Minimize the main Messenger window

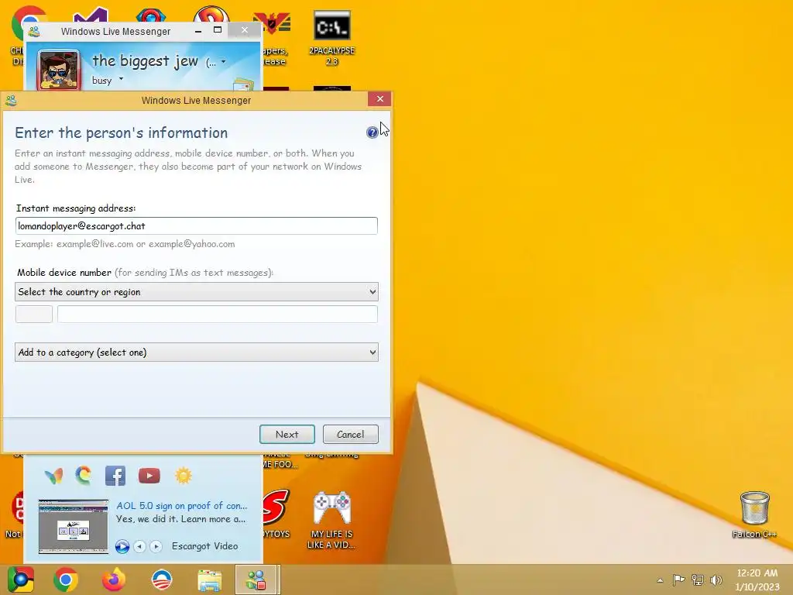click(x=198, y=30)
